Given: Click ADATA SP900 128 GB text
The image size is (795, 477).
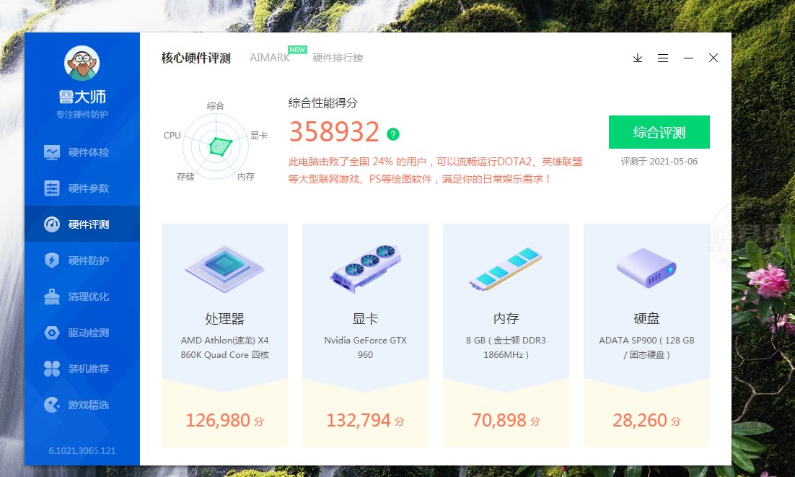Looking at the screenshot, I should [x=646, y=348].
